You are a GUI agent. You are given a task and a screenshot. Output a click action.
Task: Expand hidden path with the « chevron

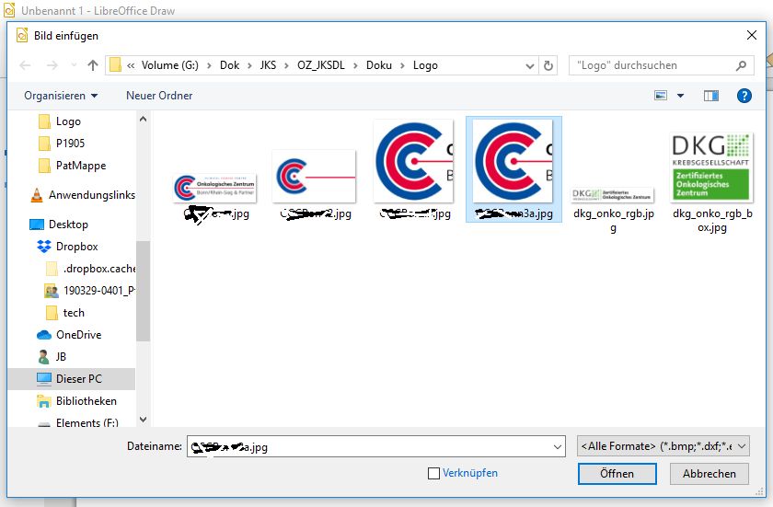(x=131, y=65)
